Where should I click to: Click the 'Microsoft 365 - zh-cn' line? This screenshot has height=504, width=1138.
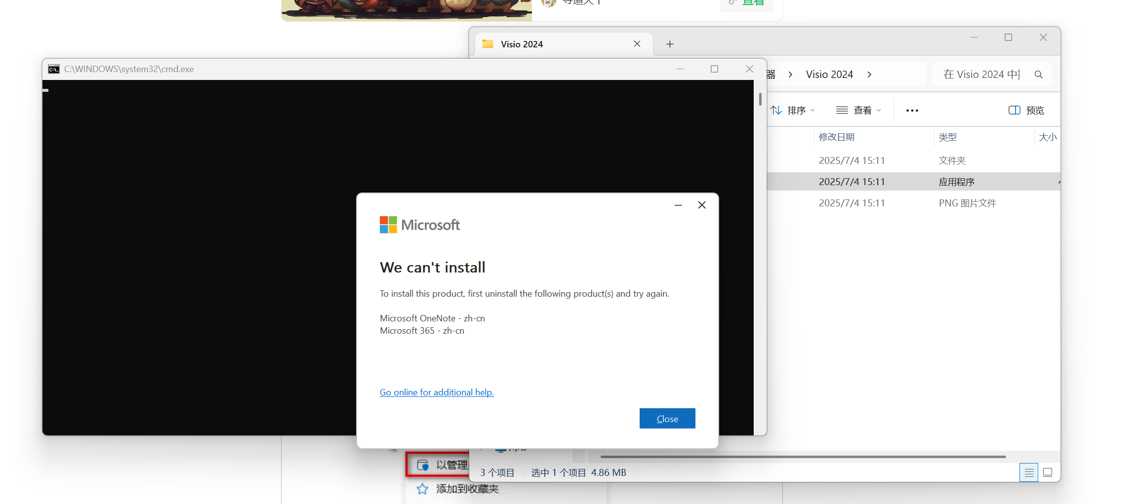tap(422, 331)
